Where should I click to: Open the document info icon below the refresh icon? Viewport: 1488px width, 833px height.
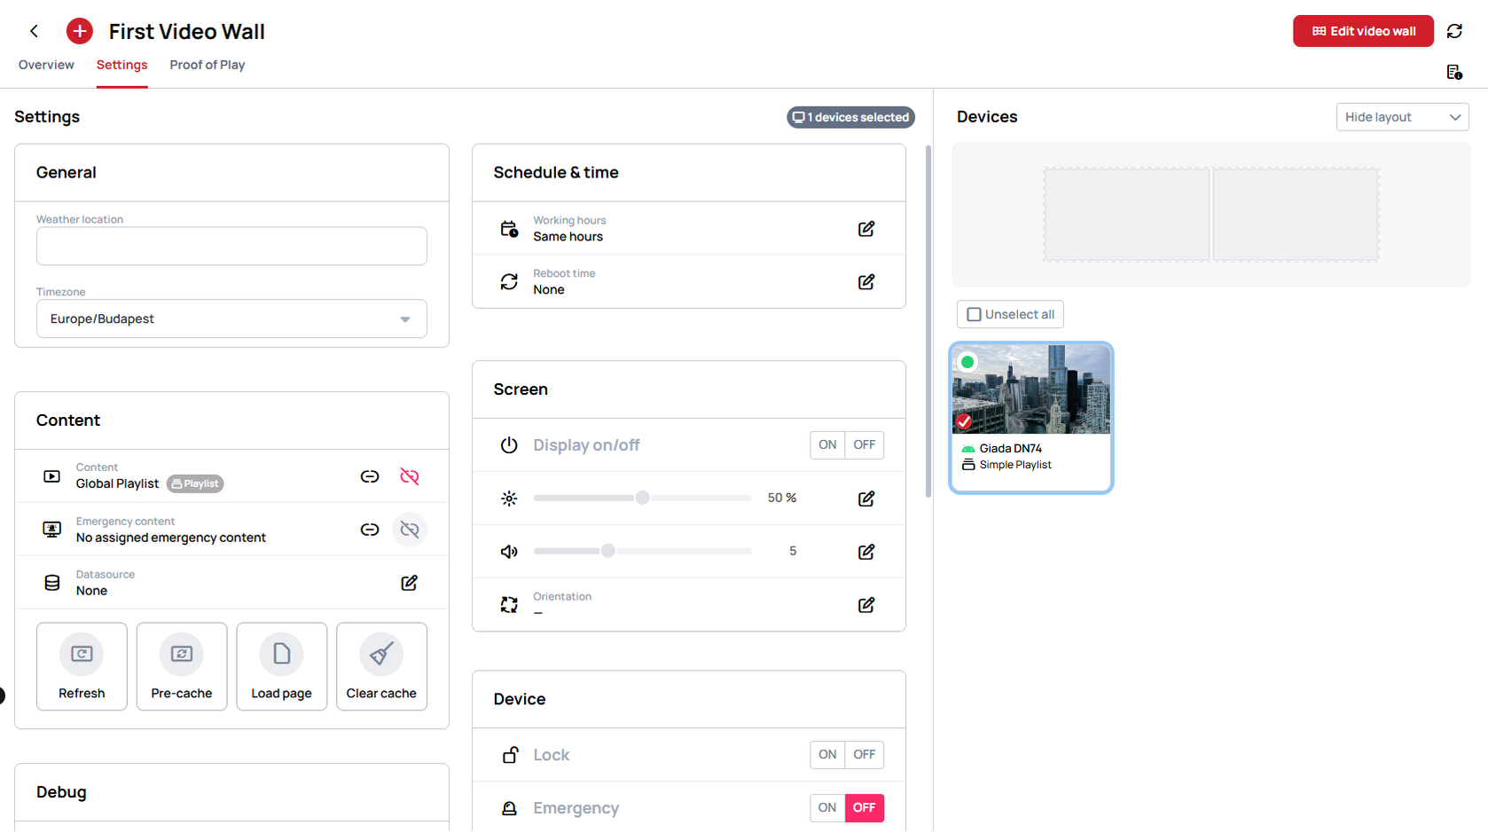[1454, 73]
